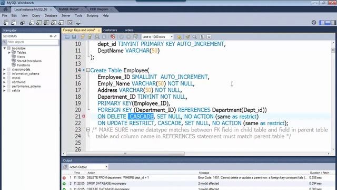Rollback transaction icon

(128, 37)
